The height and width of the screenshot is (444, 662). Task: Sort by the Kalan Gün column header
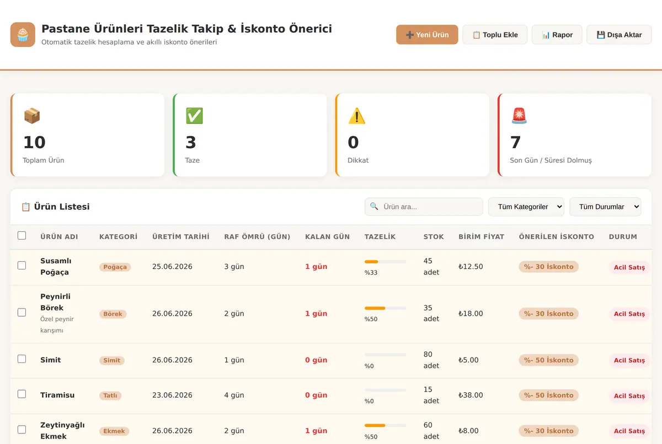click(x=328, y=237)
